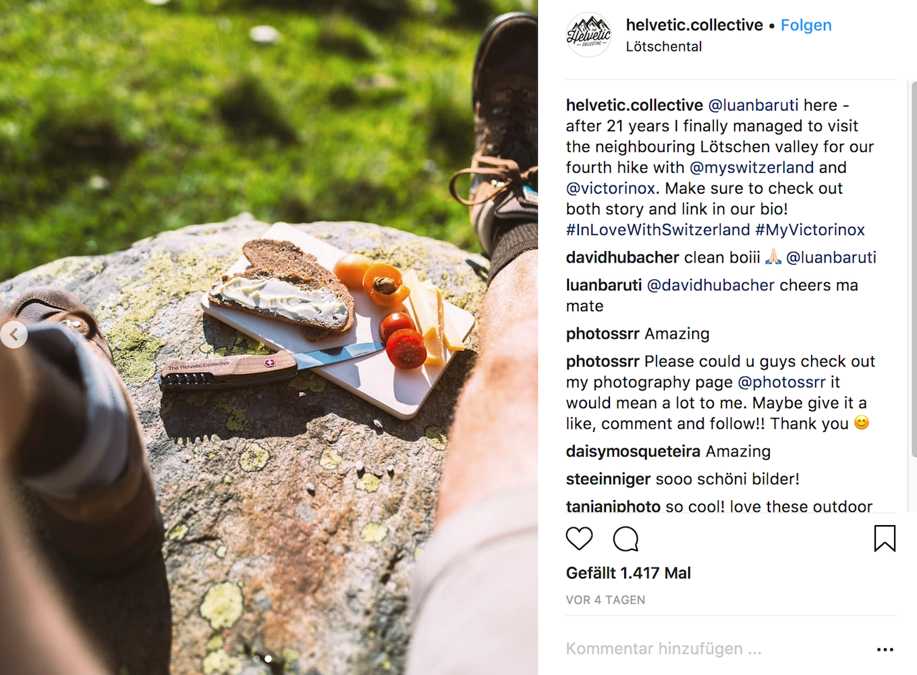Open the #InLoveWithSwitzerland hashtag
This screenshot has width=917, height=675.
coord(658,230)
